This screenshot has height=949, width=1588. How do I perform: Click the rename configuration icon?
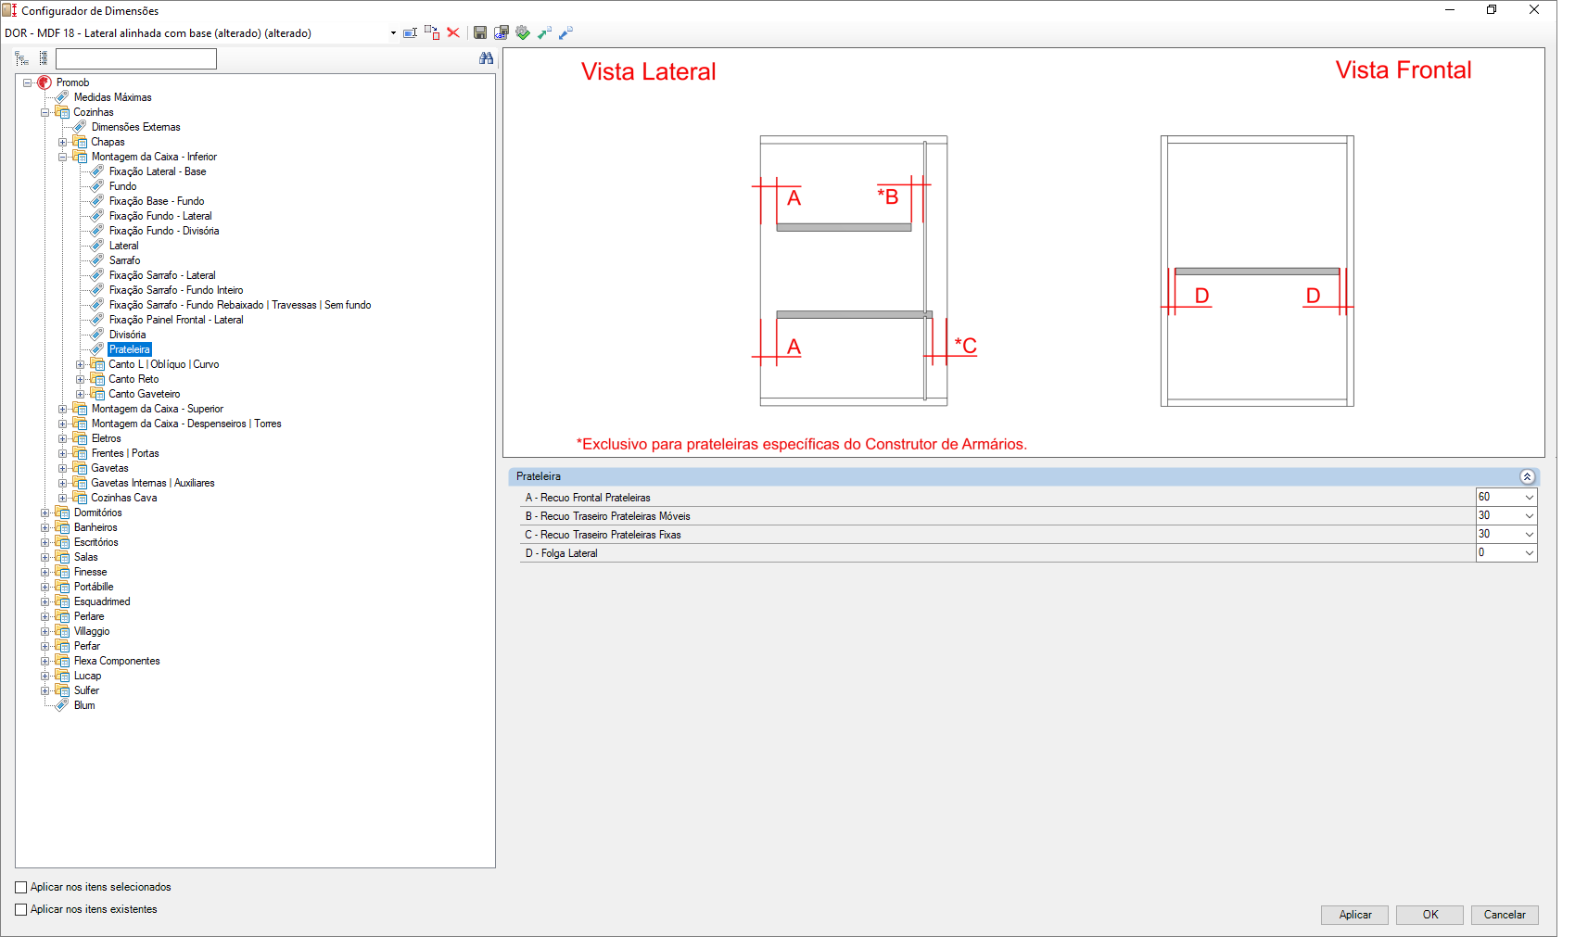410,32
